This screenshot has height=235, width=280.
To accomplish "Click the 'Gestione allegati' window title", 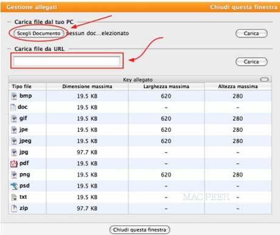I will pos(32,7).
